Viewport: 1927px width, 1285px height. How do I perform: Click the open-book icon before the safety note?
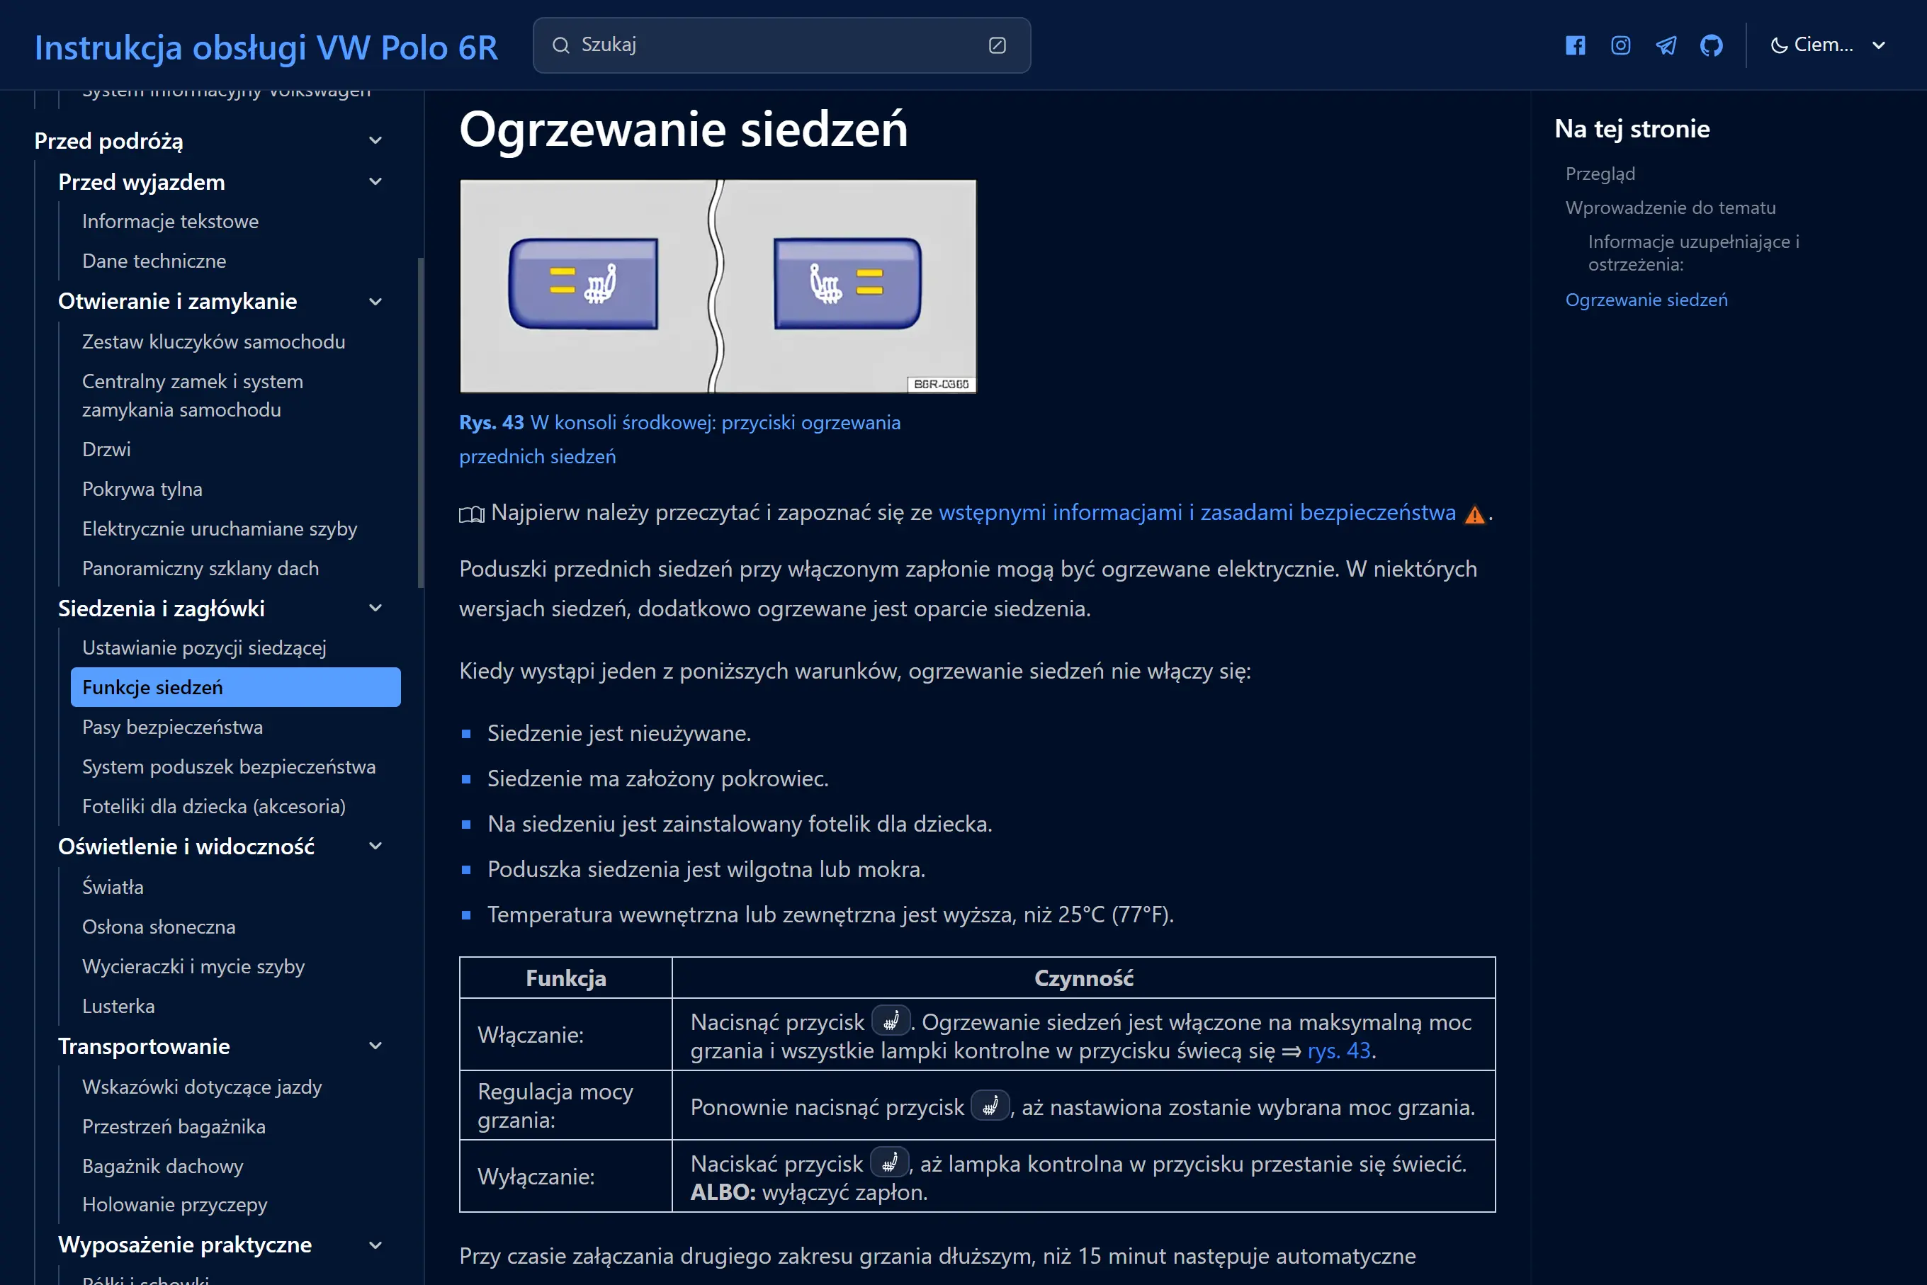pyautogui.click(x=470, y=514)
